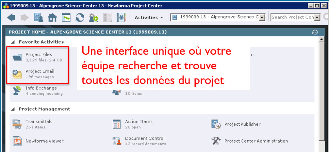The width and height of the screenshot is (329, 152).
Task: Click the '261 items' text under Transmittals
Action: (x=36, y=127)
